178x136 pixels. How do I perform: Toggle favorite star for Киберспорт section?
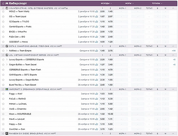(x=3, y=4)
